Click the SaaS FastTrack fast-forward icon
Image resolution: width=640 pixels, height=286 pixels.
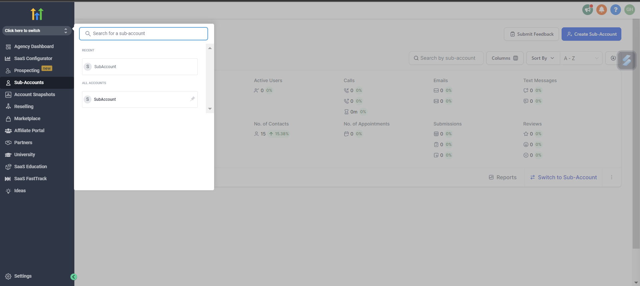click(x=8, y=179)
